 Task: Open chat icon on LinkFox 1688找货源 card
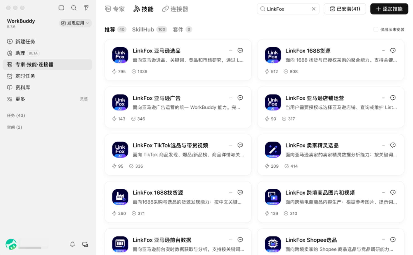click(240, 192)
